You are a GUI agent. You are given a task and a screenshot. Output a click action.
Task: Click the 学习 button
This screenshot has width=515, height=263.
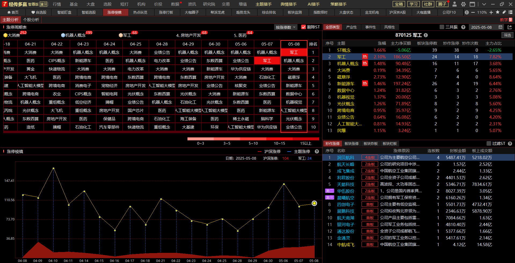[413, 4]
